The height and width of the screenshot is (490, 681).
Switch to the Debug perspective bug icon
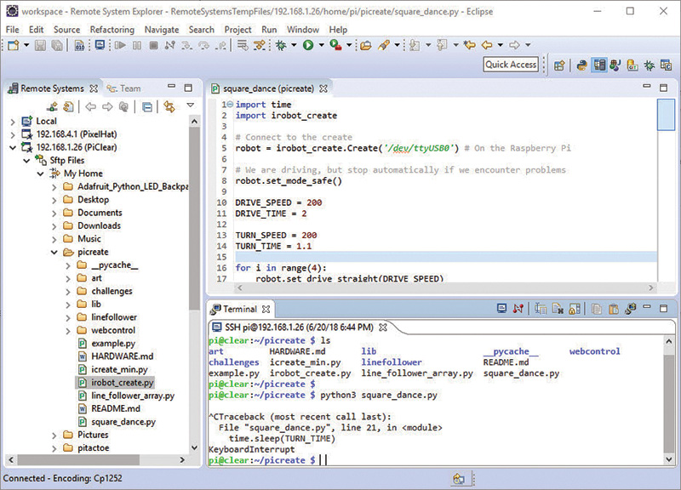pyautogui.click(x=650, y=66)
